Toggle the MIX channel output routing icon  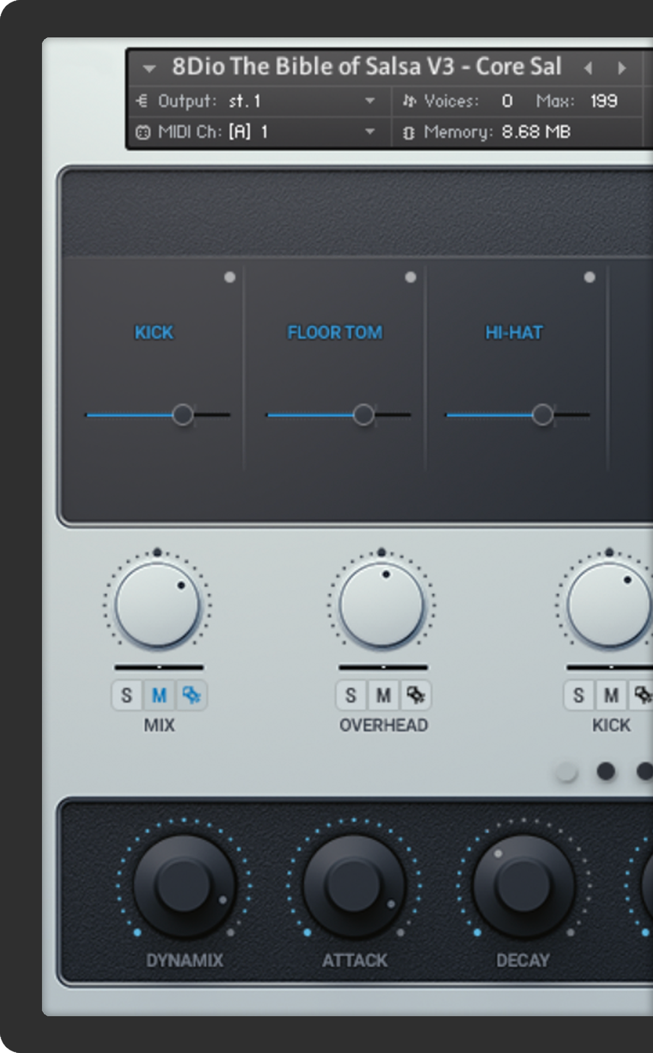pos(192,696)
